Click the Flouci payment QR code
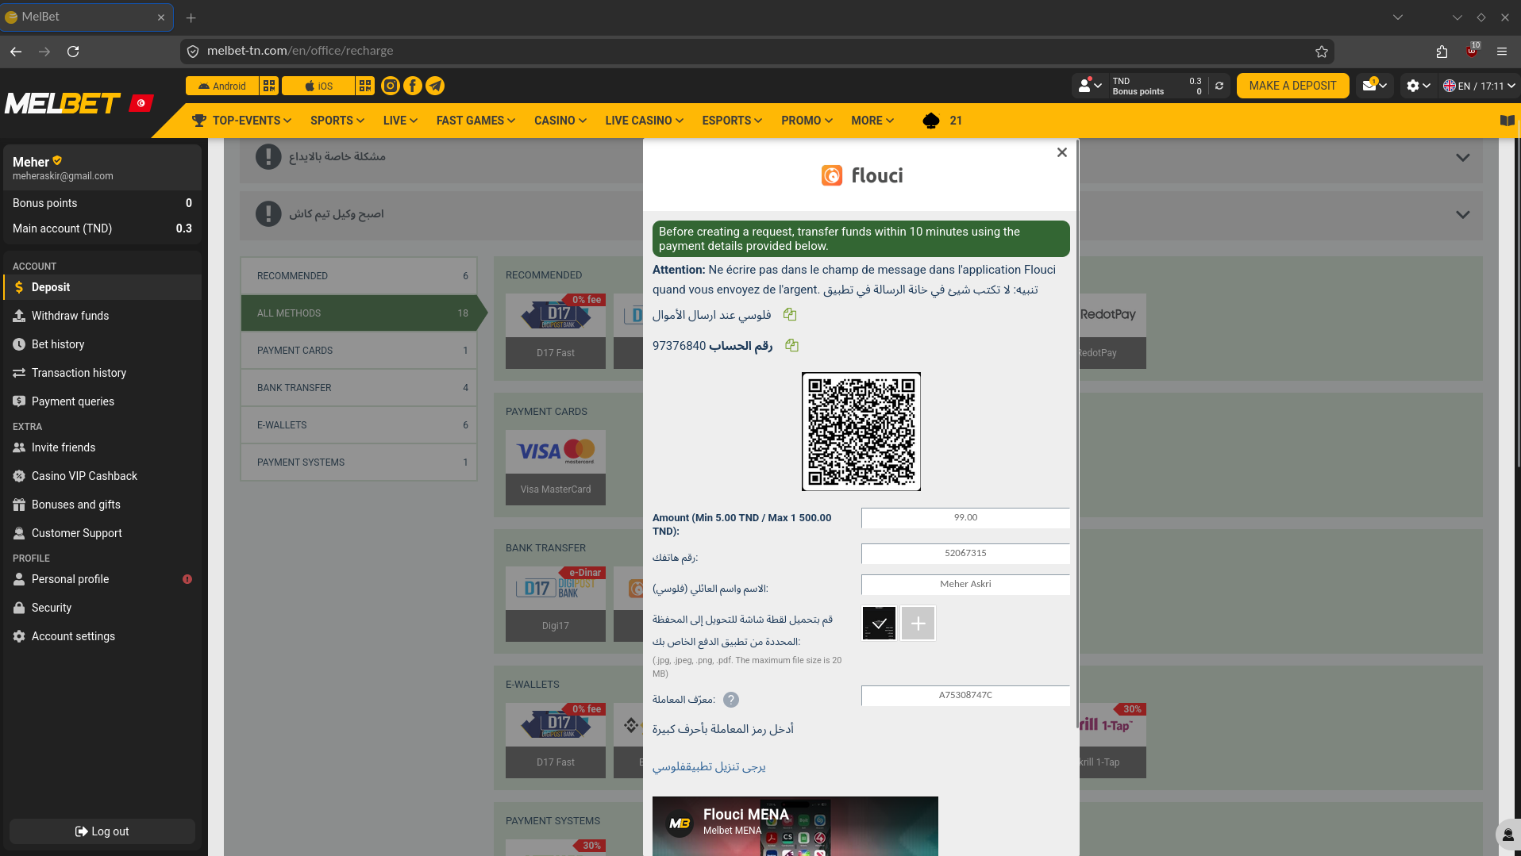The width and height of the screenshot is (1521, 856). pos(861,432)
